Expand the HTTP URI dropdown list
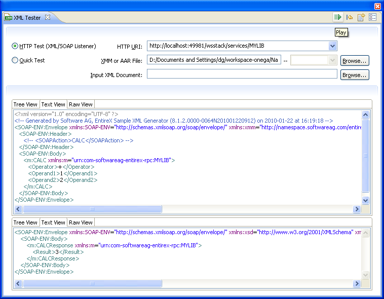Image resolution: width=384 pixels, height=299 pixels. [332, 46]
